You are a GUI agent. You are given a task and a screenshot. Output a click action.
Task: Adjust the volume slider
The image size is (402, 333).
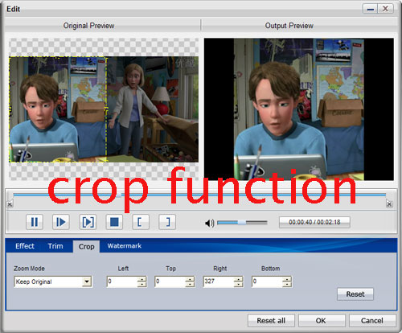click(242, 222)
